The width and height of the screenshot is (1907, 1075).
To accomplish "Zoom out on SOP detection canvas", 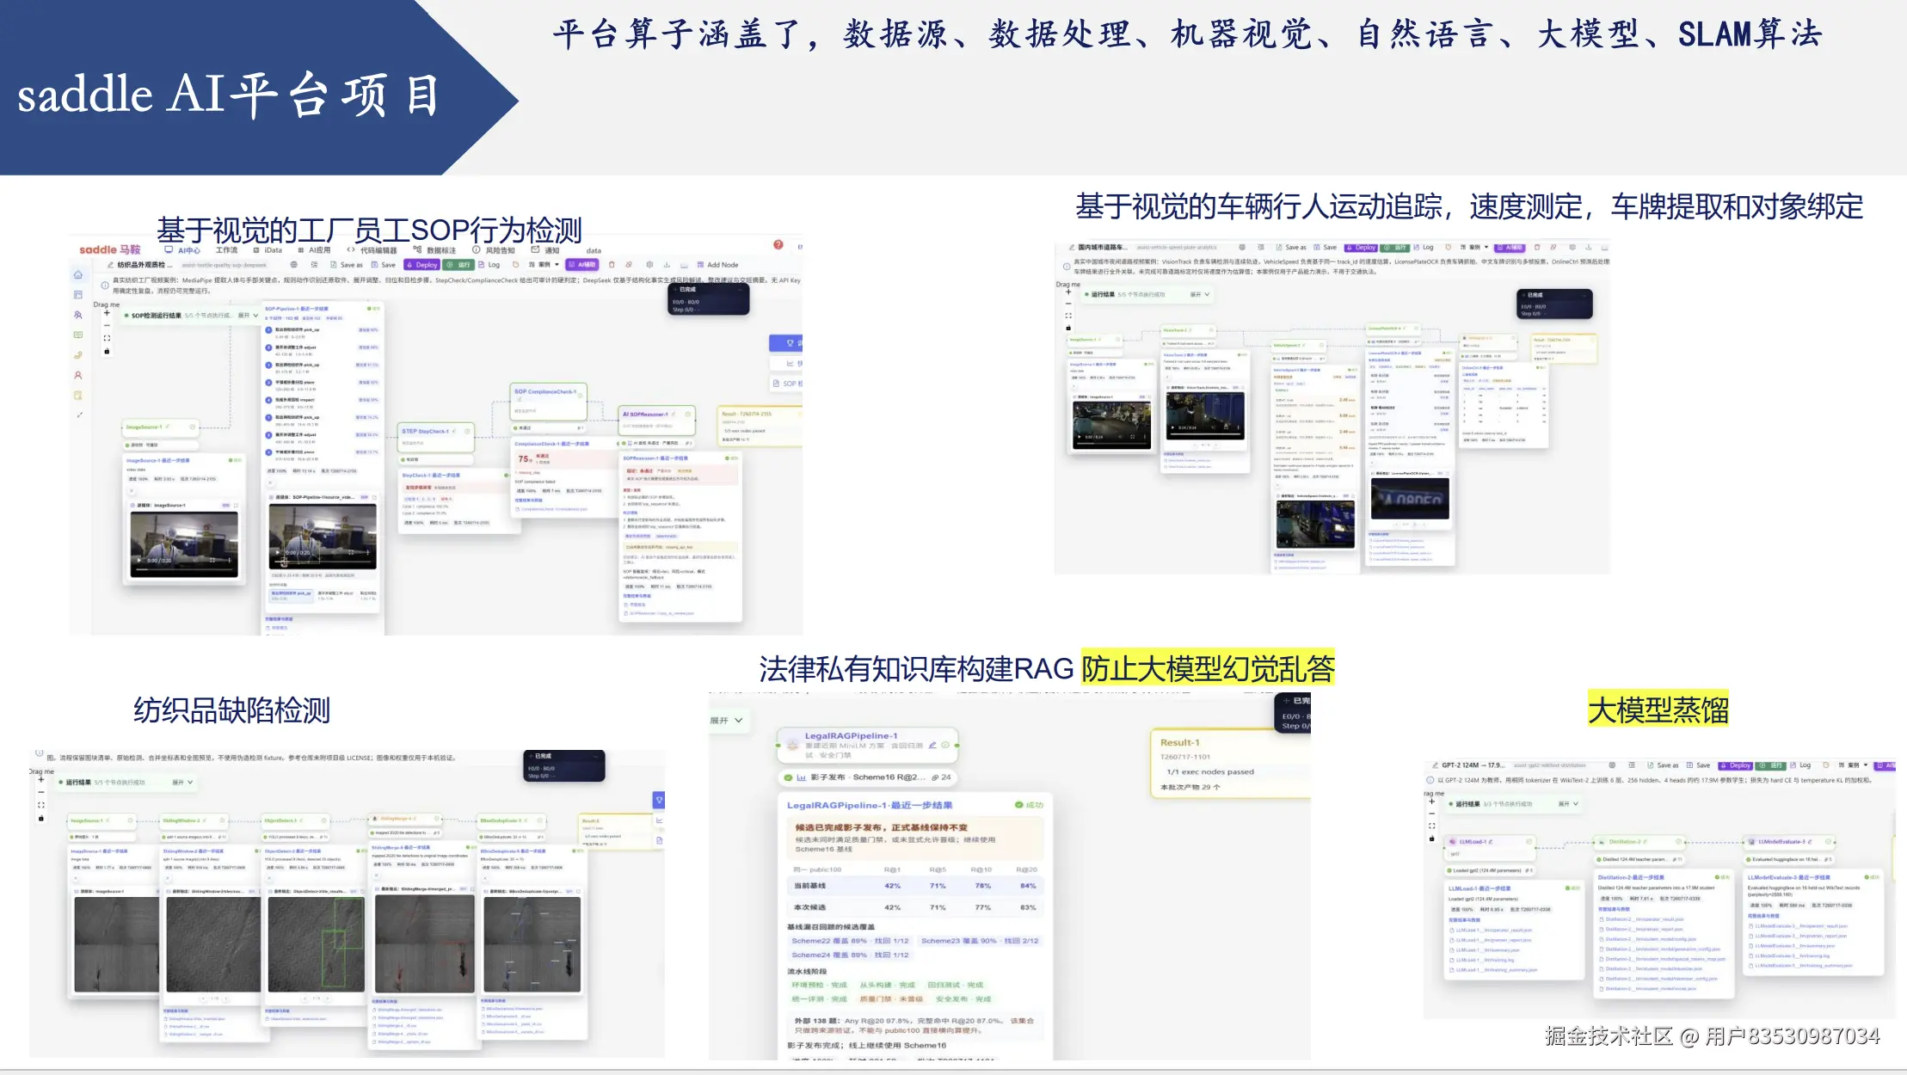I will (x=107, y=326).
